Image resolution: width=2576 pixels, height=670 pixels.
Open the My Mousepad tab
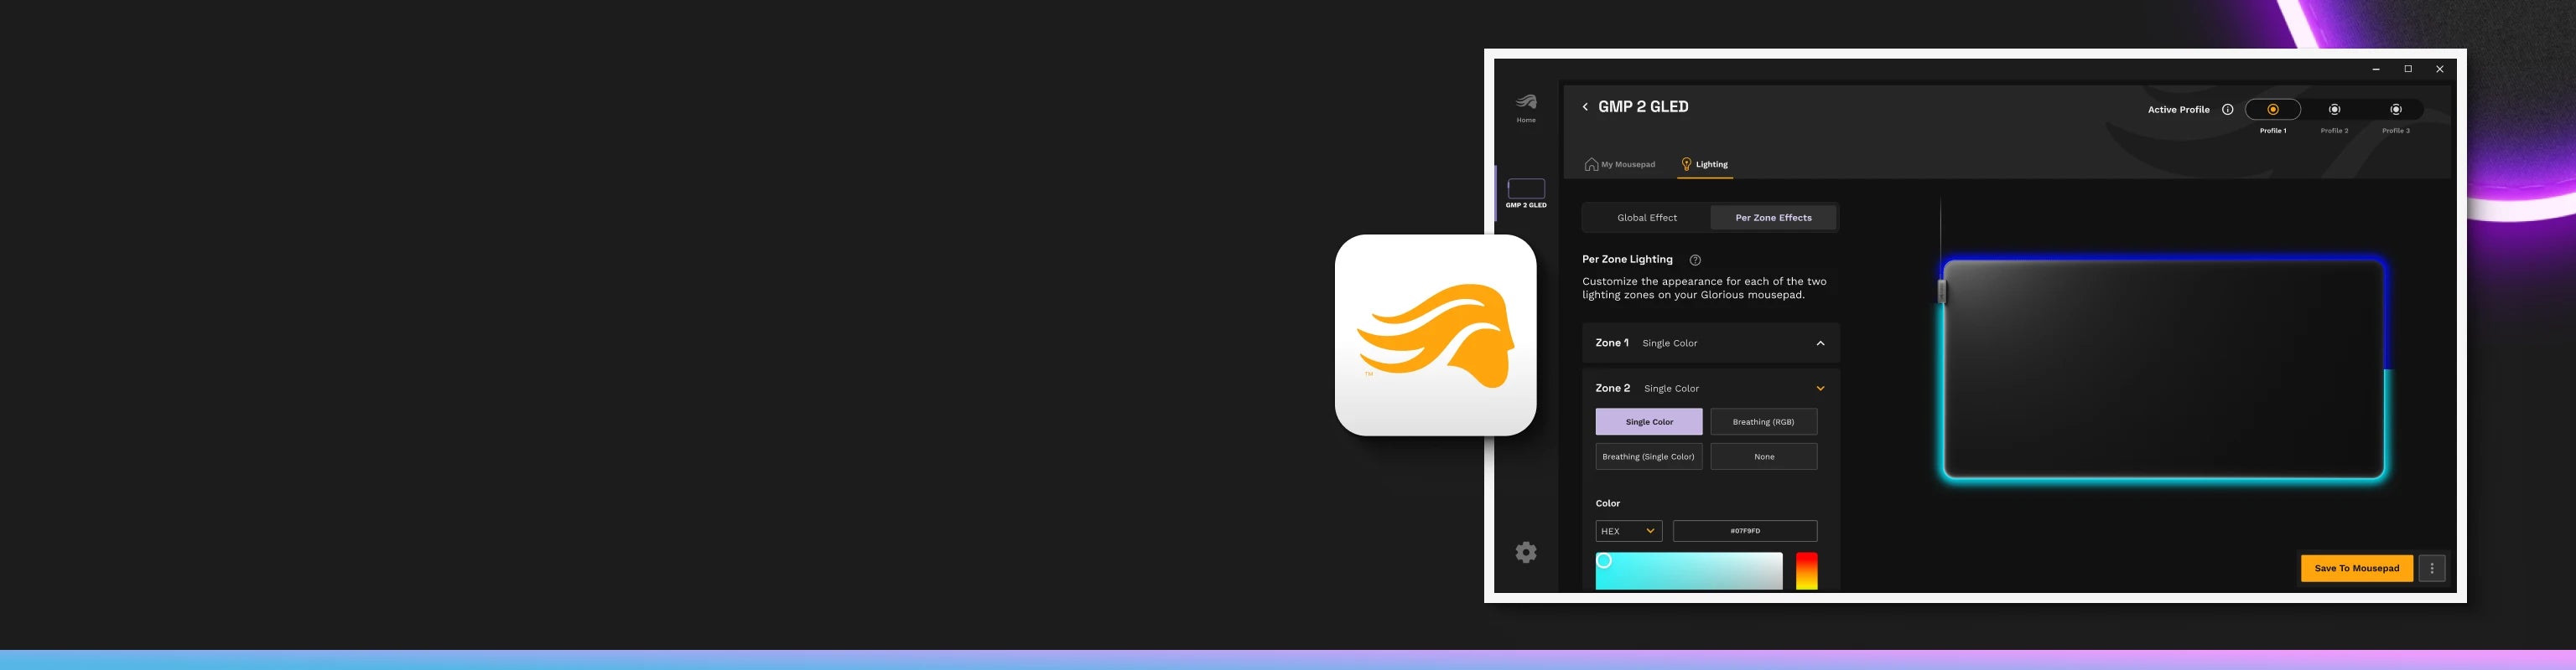point(1620,165)
